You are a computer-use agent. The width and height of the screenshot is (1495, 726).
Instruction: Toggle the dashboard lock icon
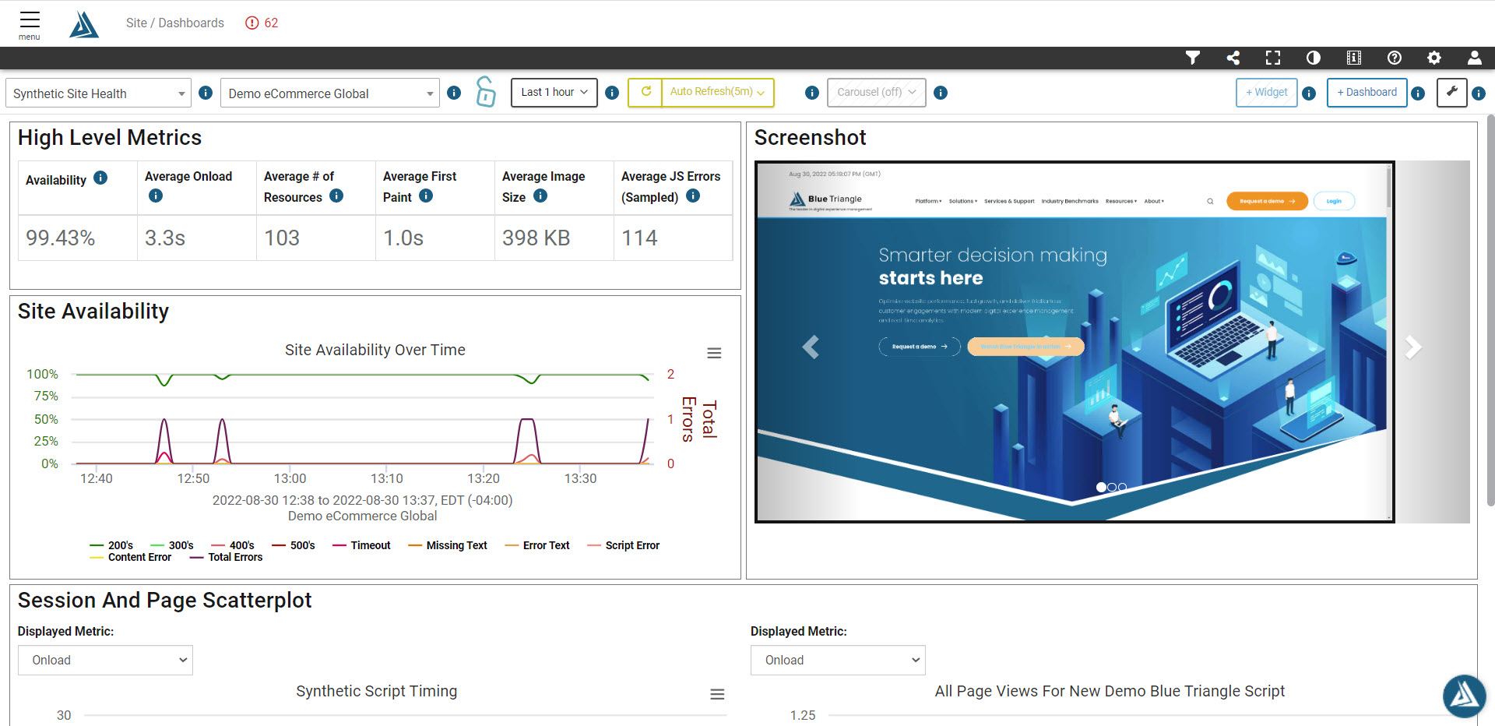point(485,92)
